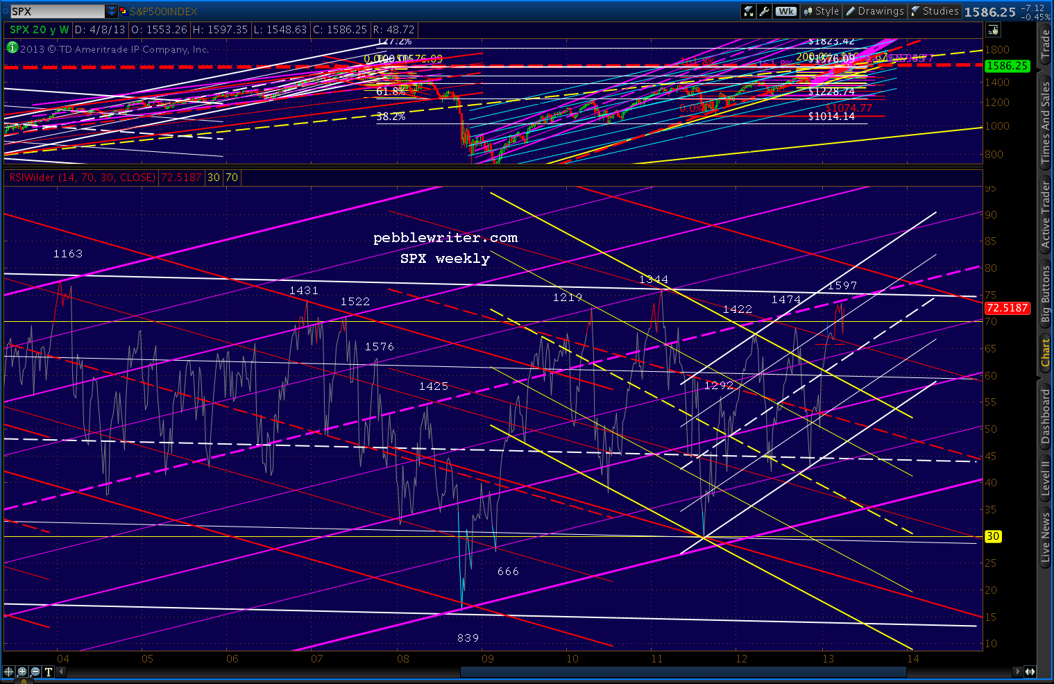1054x684 pixels.
Task: Click the RSIWilder study label
Action: click(83, 178)
